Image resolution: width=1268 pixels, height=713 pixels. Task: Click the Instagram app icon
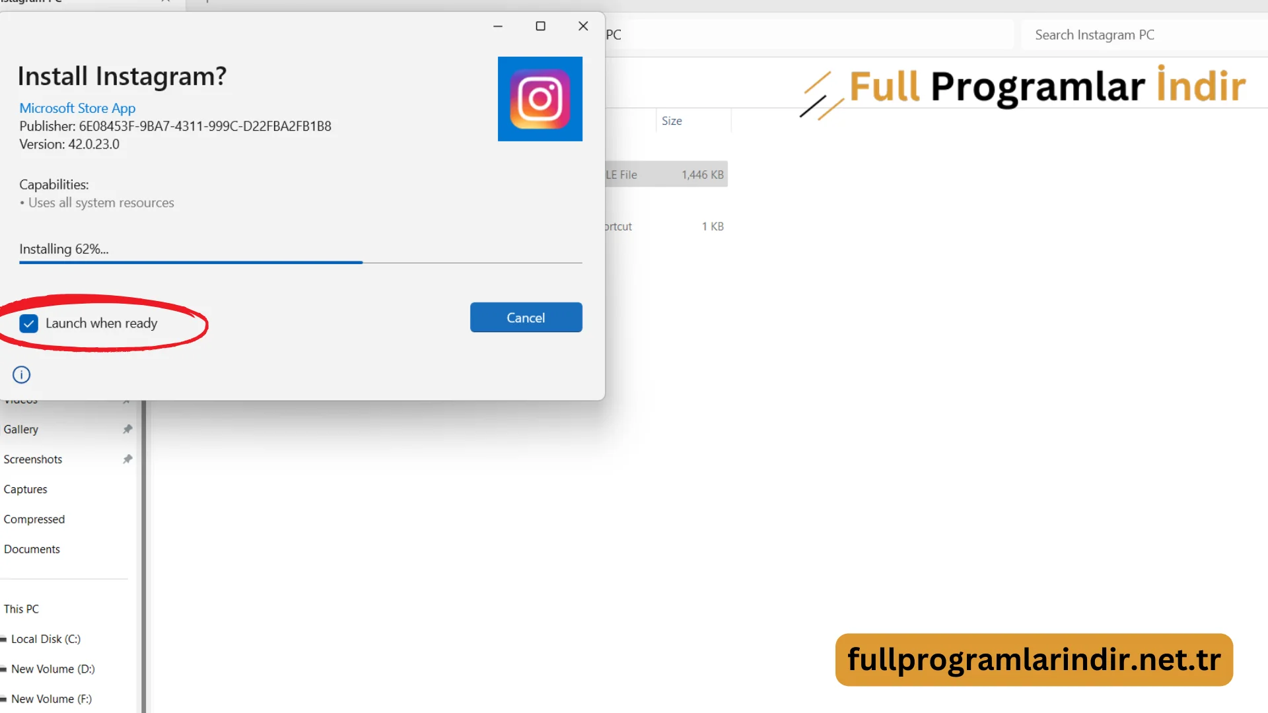tap(540, 98)
